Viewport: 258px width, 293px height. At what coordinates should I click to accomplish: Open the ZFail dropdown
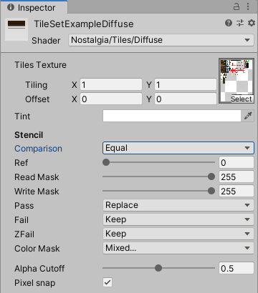[178, 234]
